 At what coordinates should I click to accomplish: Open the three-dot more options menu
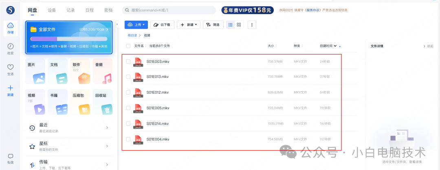(x=252, y=25)
